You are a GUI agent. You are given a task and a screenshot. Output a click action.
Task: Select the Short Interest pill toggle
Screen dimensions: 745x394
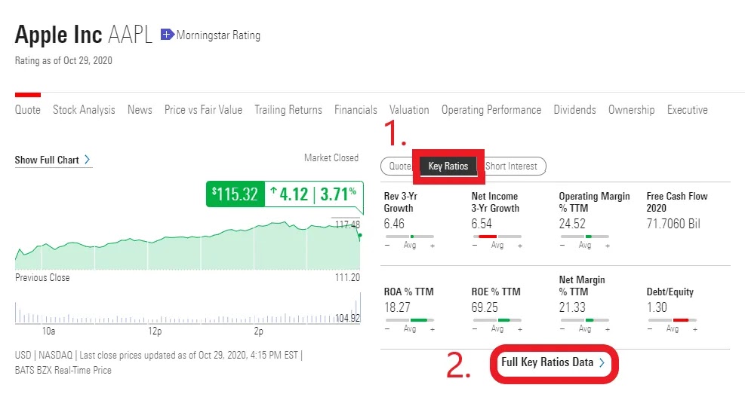coord(511,166)
